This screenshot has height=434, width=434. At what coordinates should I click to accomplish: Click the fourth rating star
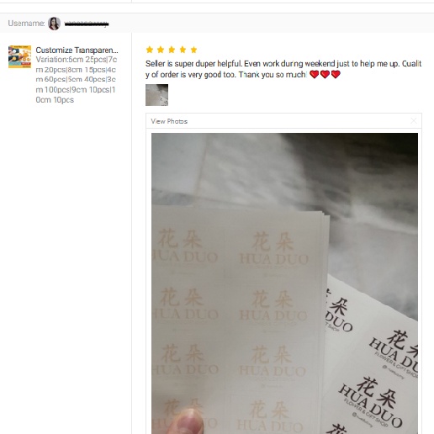point(183,50)
